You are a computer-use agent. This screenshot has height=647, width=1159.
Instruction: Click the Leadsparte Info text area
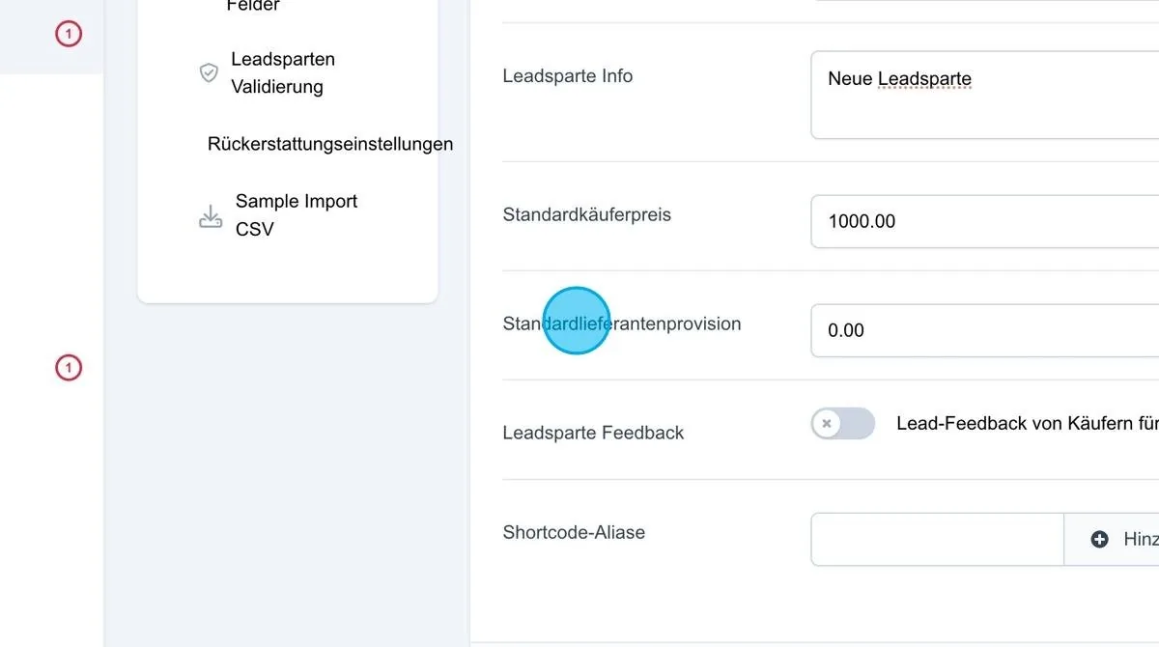click(984, 95)
